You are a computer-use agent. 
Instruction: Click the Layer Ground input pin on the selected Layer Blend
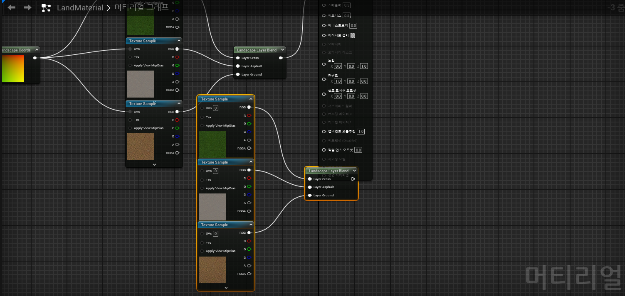tap(310, 195)
